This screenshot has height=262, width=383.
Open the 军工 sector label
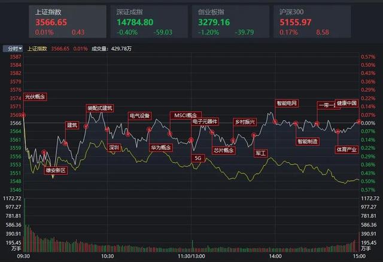[x=260, y=153]
